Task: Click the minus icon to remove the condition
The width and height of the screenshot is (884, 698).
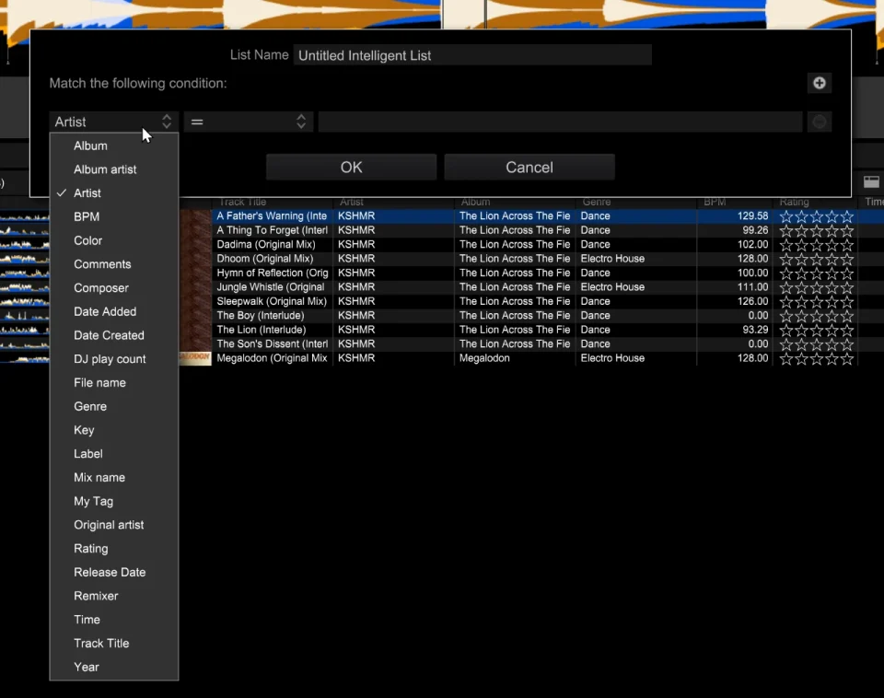Action: coord(819,122)
